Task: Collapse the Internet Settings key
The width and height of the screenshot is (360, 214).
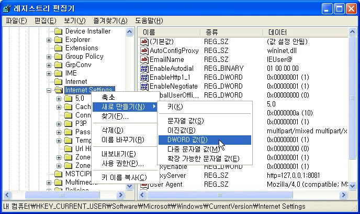Action: [x=49, y=90]
